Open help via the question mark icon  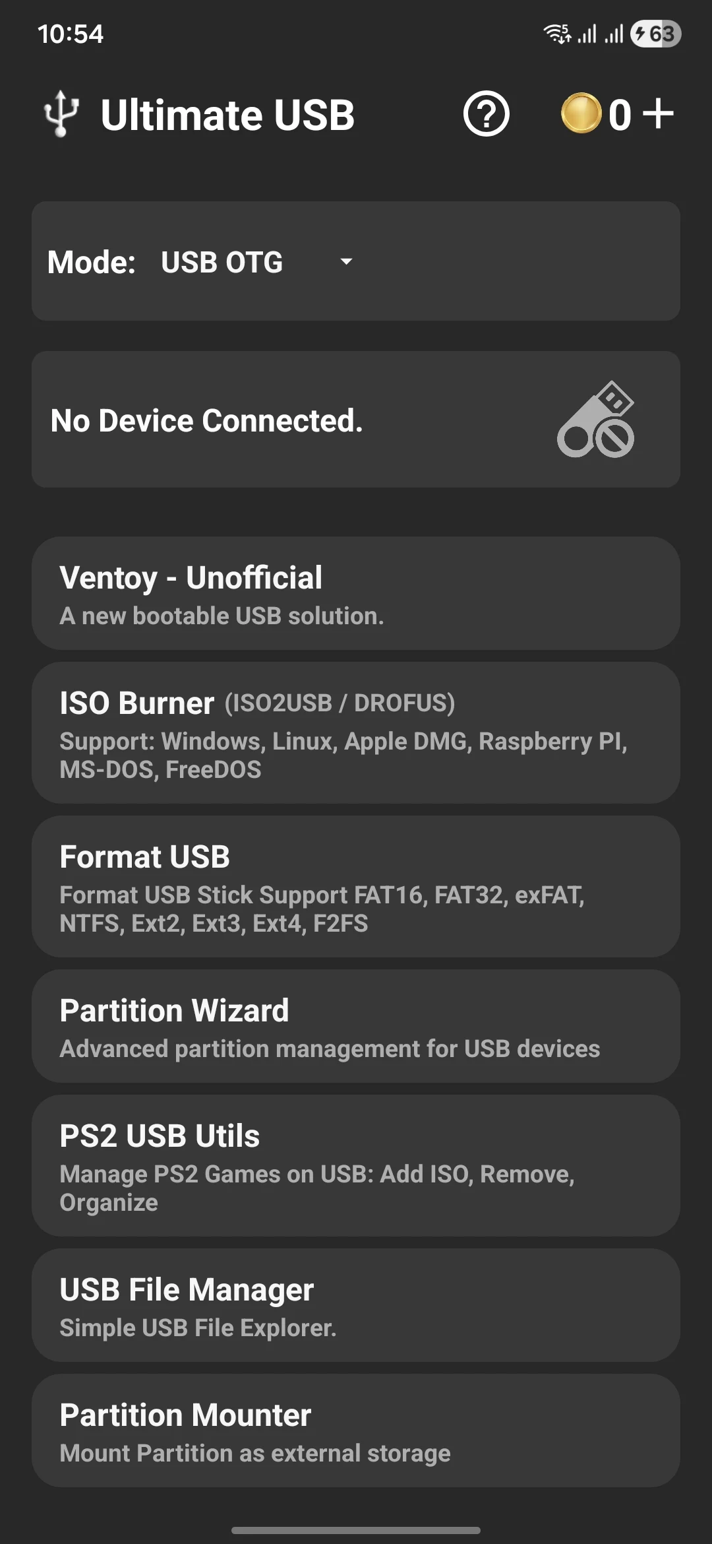pyautogui.click(x=486, y=114)
